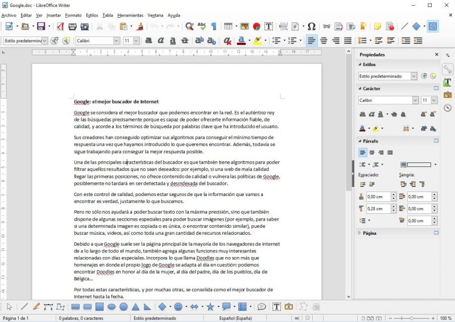Open sidebar Estilo predeterminado dropdown
The width and height of the screenshot is (455, 322).
pos(414,76)
